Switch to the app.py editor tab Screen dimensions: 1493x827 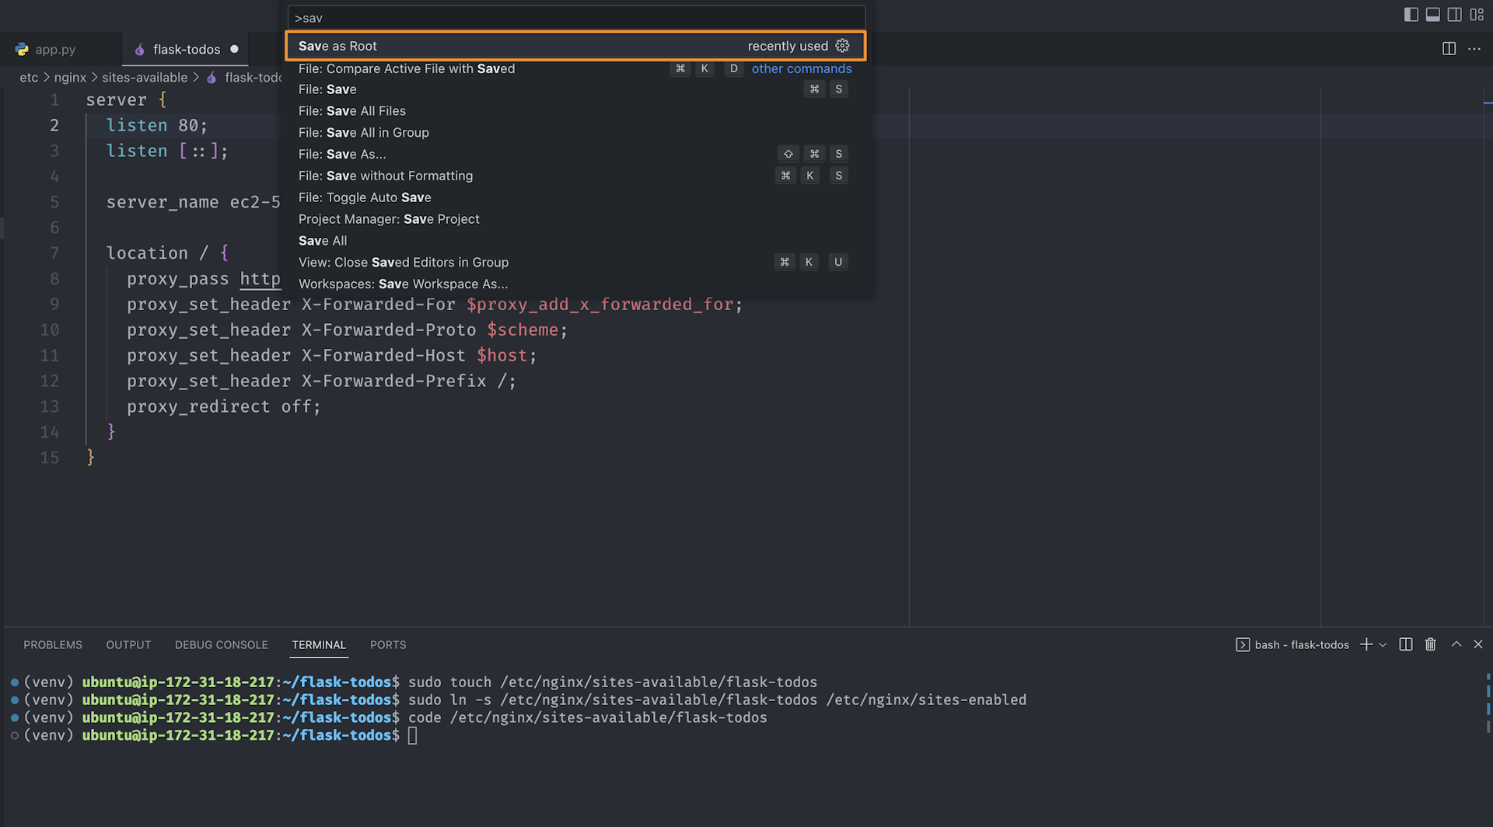tap(54, 50)
